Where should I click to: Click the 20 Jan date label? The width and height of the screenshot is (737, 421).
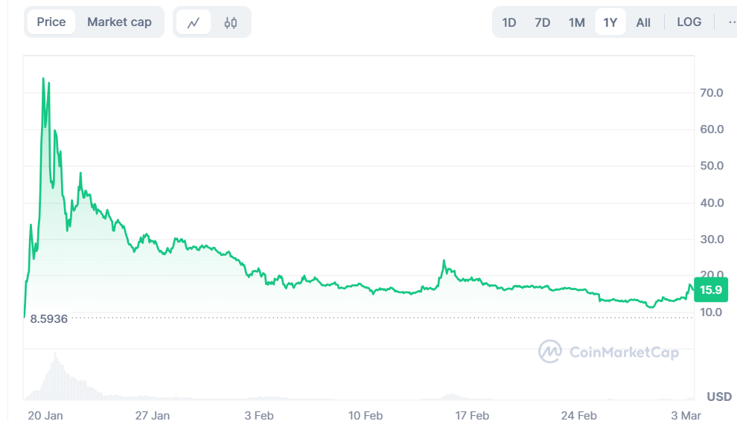click(x=45, y=415)
